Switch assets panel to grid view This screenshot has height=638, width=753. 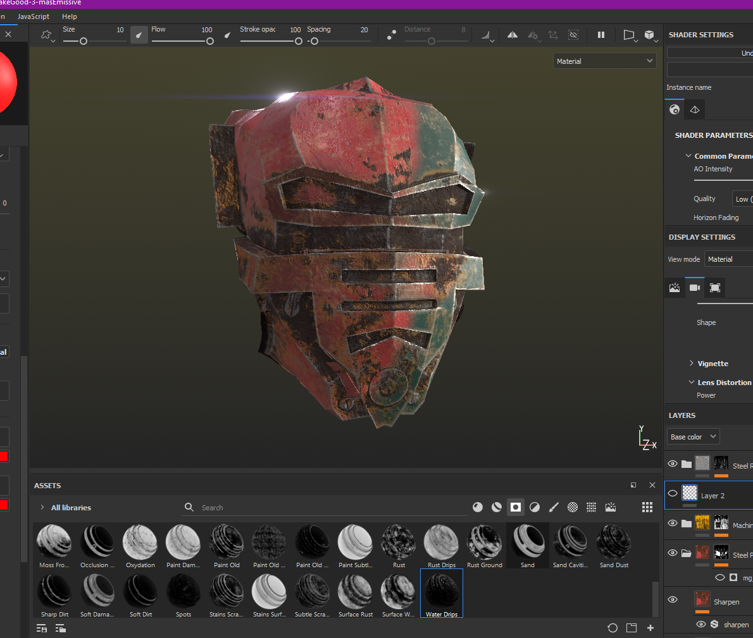(647, 507)
